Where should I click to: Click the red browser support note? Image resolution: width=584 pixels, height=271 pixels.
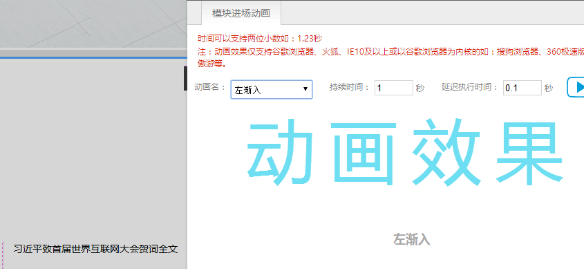click(x=390, y=57)
